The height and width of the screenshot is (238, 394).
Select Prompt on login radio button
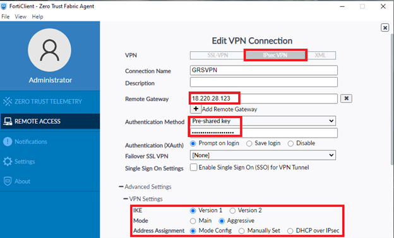click(x=193, y=143)
